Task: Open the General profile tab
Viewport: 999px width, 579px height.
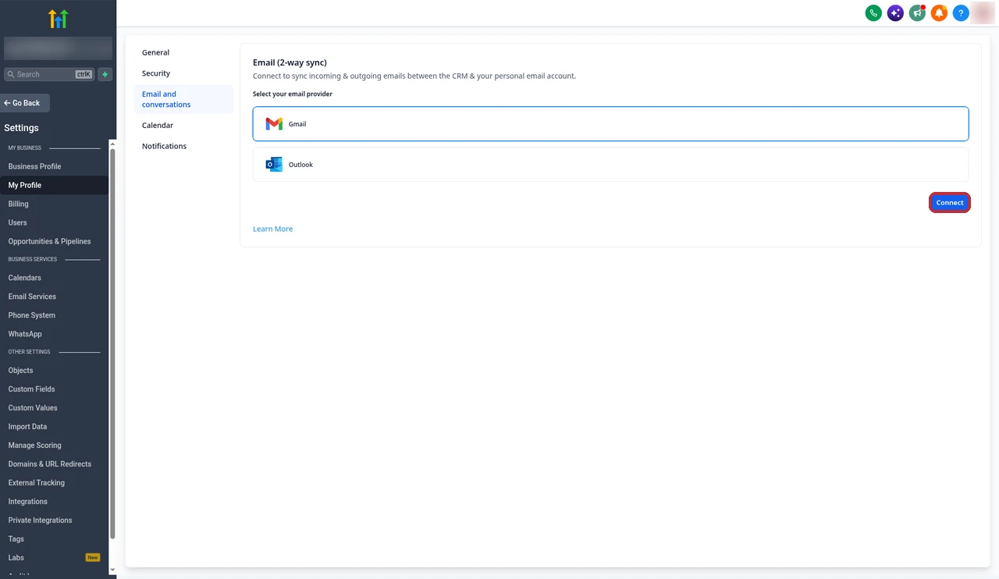Action: coord(155,52)
